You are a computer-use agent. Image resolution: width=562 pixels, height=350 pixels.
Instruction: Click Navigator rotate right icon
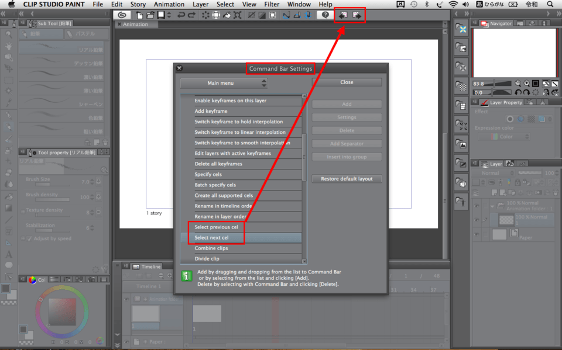pos(526,92)
